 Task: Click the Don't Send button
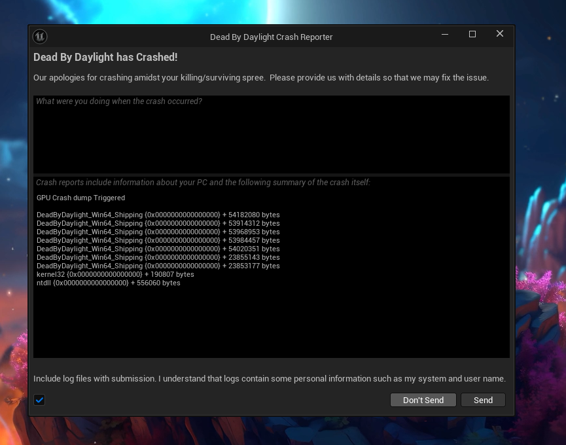(423, 400)
